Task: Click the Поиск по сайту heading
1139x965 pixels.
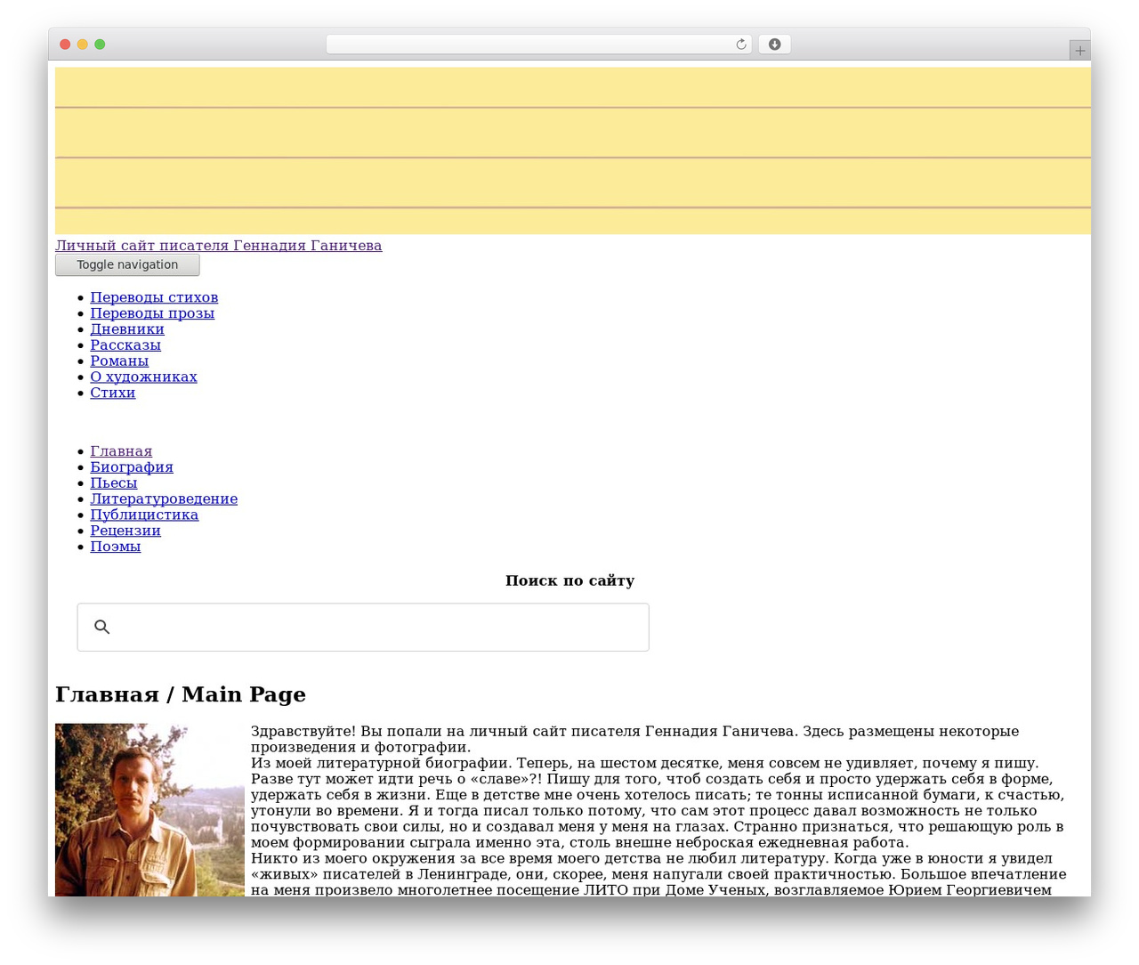Action: (569, 580)
